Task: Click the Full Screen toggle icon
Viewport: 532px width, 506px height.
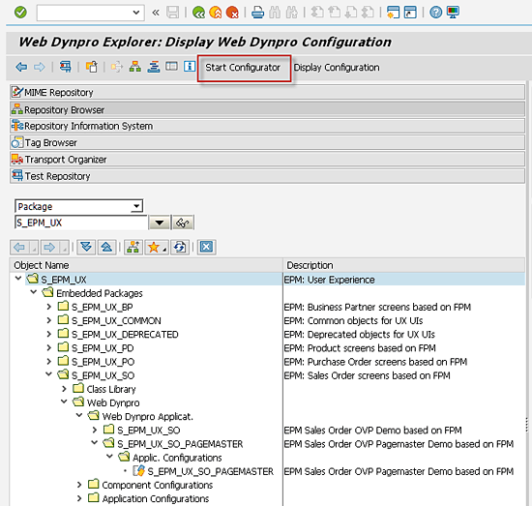Action: (171, 66)
